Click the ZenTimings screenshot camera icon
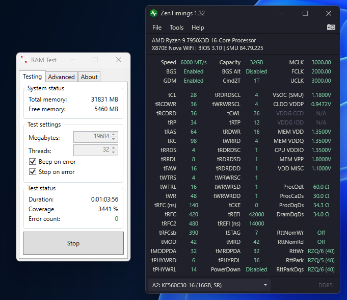This screenshot has width=347, height=300. click(x=331, y=27)
